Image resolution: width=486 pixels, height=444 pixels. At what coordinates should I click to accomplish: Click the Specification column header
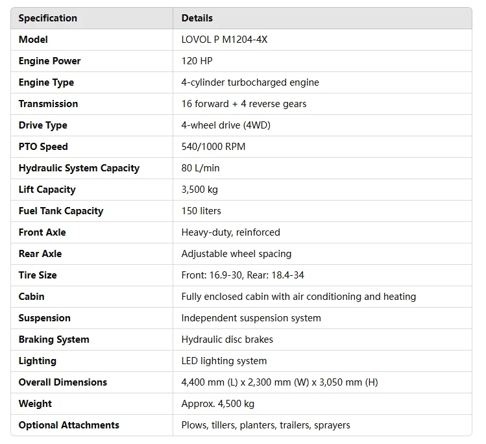click(47, 18)
